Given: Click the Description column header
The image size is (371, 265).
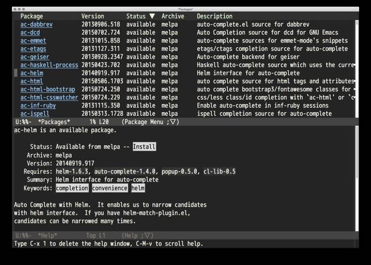Looking at the screenshot, I should tap(215, 16).
